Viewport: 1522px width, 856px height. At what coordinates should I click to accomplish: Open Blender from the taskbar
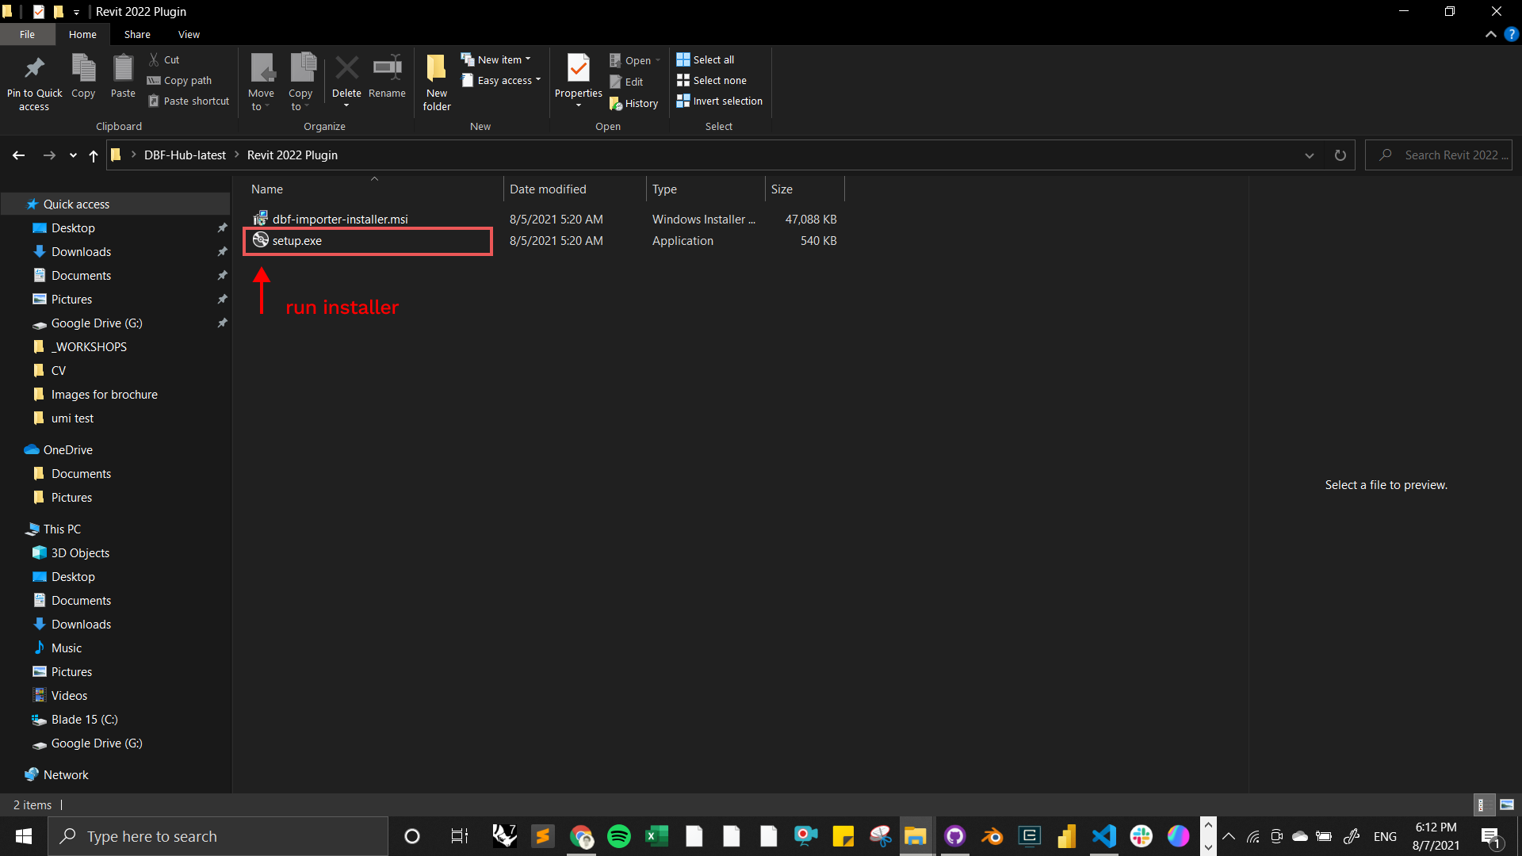(992, 836)
